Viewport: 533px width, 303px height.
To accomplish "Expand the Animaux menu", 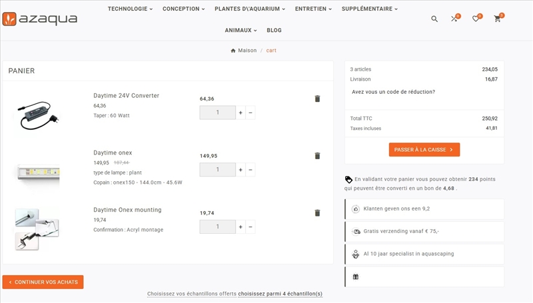I will pyautogui.click(x=241, y=30).
